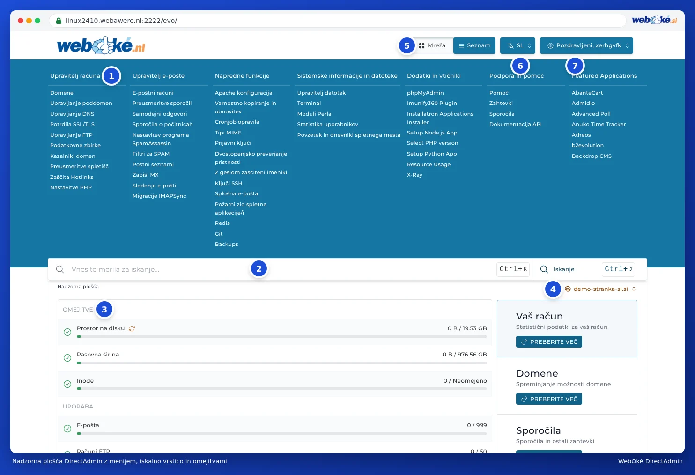Open E-poštni računi menu item
This screenshot has width=695, height=475.
[153, 93]
